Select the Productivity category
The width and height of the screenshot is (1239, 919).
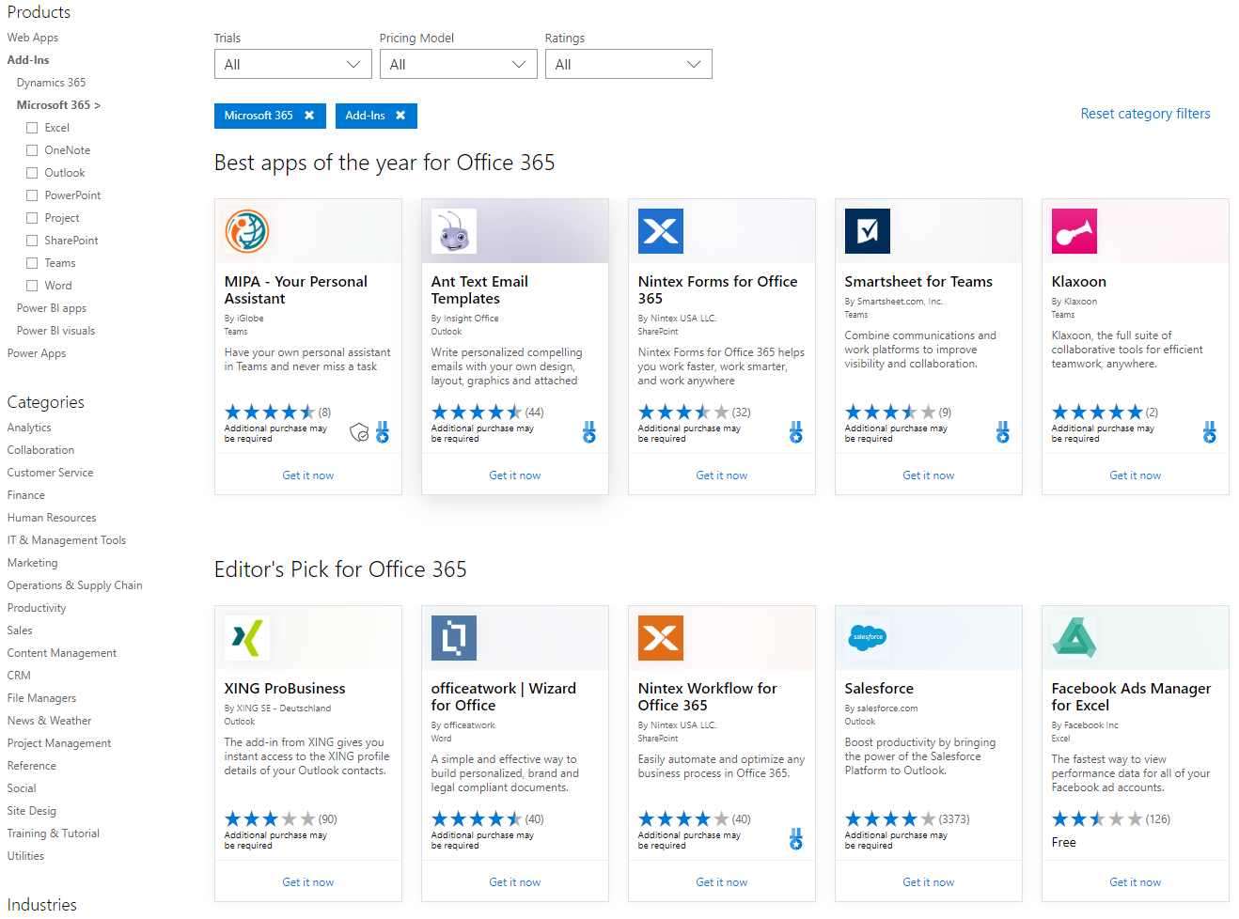tap(37, 608)
